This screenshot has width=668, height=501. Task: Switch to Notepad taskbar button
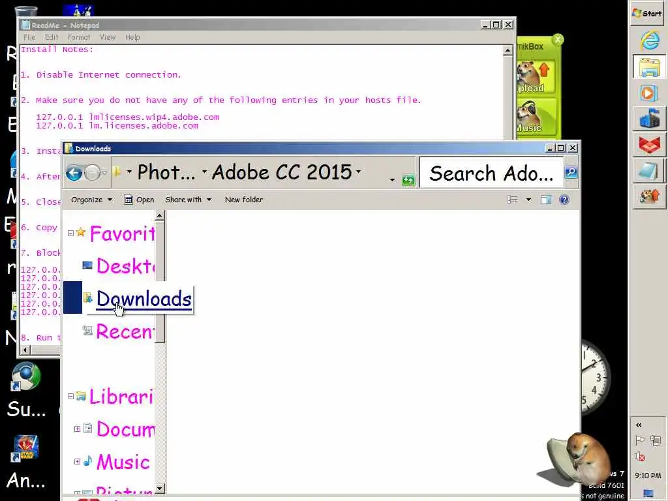pos(649,171)
